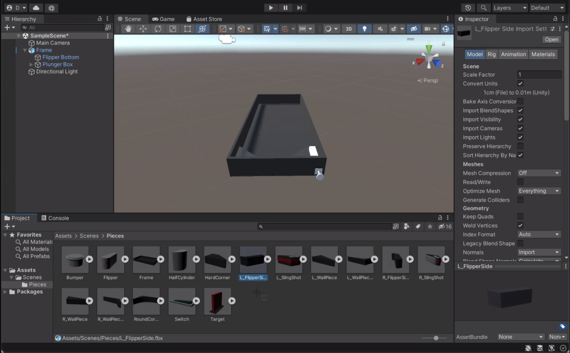Open the Layers dropdown

509,8
